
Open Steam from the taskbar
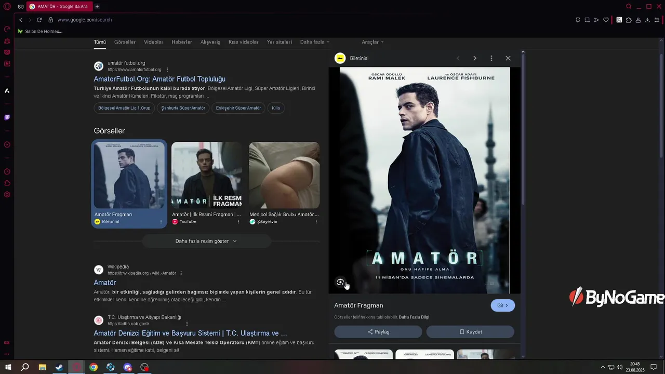(x=59, y=367)
